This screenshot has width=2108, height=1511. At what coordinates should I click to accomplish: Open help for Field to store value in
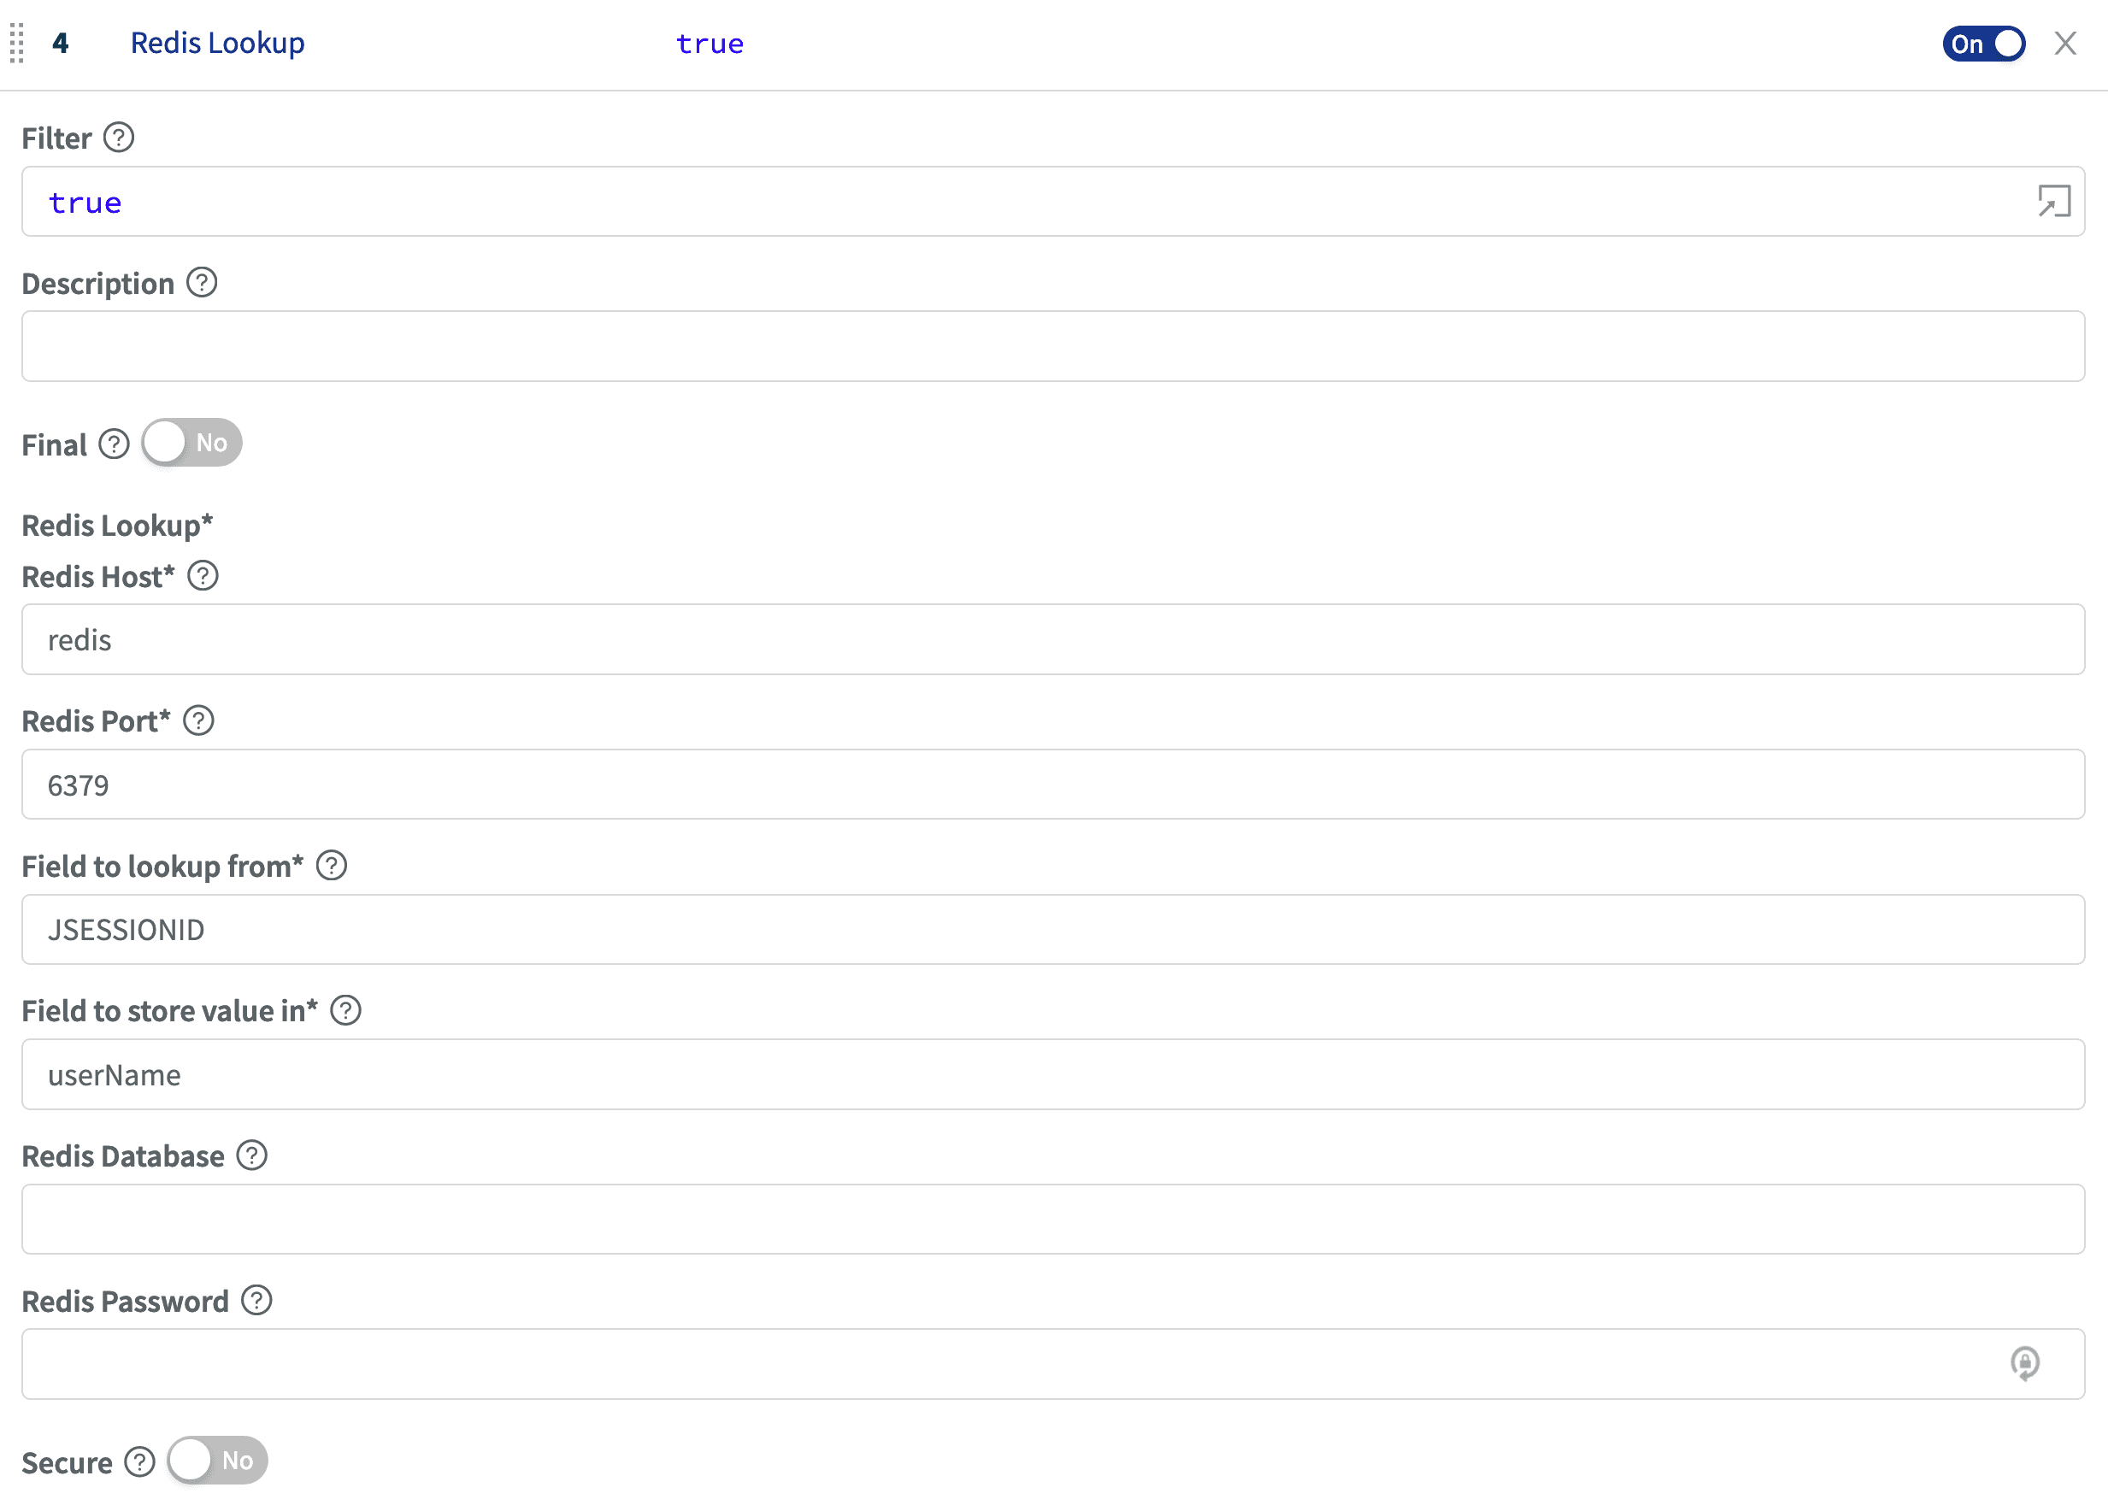pyautogui.click(x=345, y=1010)
